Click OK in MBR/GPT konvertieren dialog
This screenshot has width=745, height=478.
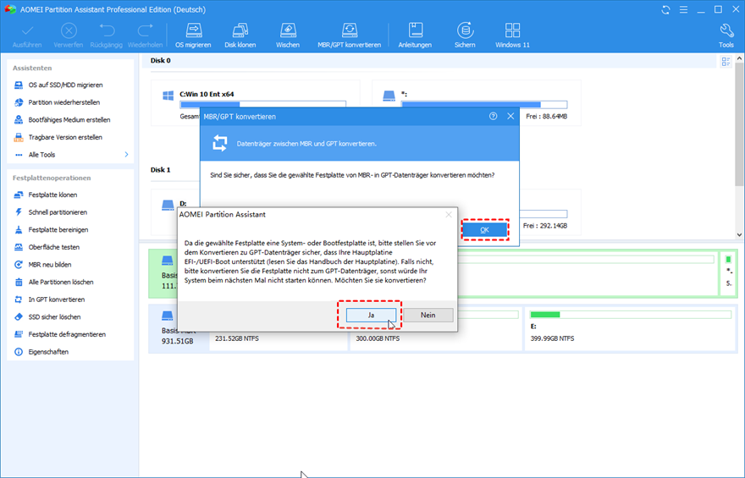(x=484, y=230)
